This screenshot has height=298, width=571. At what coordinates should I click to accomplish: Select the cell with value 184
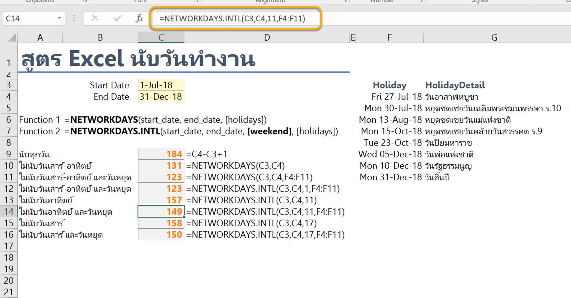[161, 154]
